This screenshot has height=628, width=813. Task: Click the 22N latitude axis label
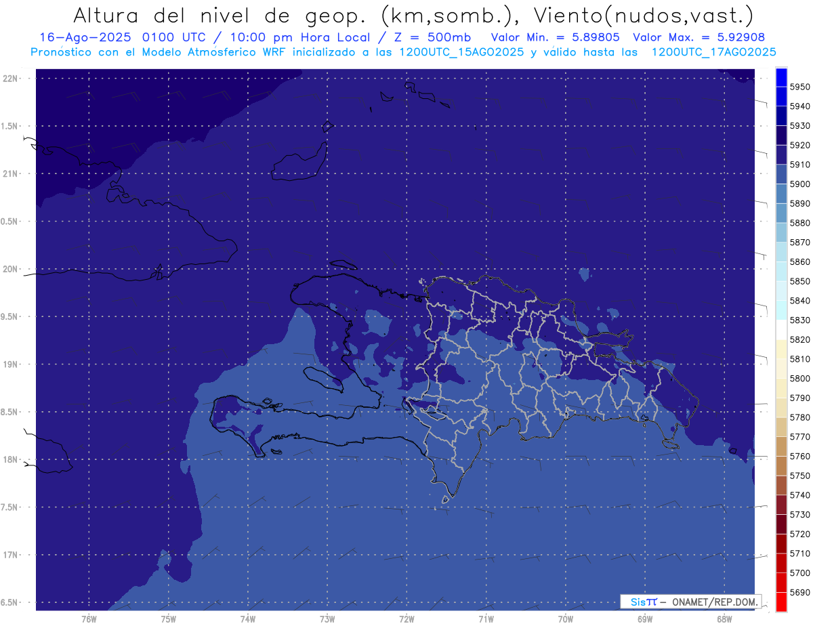[x=12, y=79]
